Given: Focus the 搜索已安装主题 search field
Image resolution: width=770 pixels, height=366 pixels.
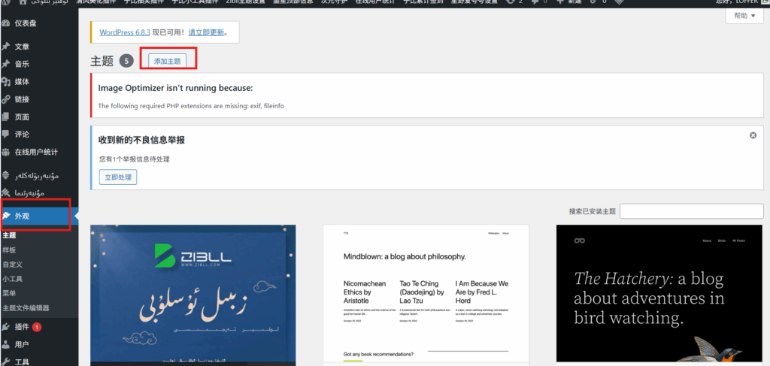Looking at the screenshot, I should pyautogui.click(x=692, y=211).
